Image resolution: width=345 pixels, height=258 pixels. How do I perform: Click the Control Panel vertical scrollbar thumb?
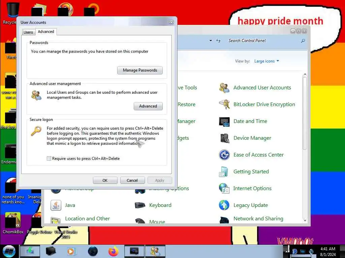305,113
